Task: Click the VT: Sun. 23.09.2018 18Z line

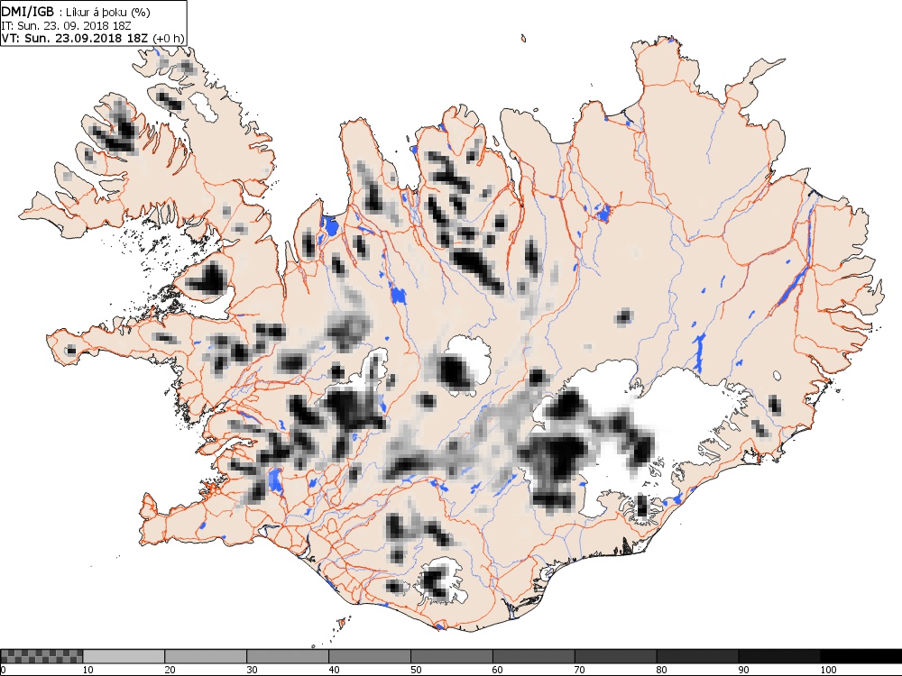Action: (x=74, y=38)
